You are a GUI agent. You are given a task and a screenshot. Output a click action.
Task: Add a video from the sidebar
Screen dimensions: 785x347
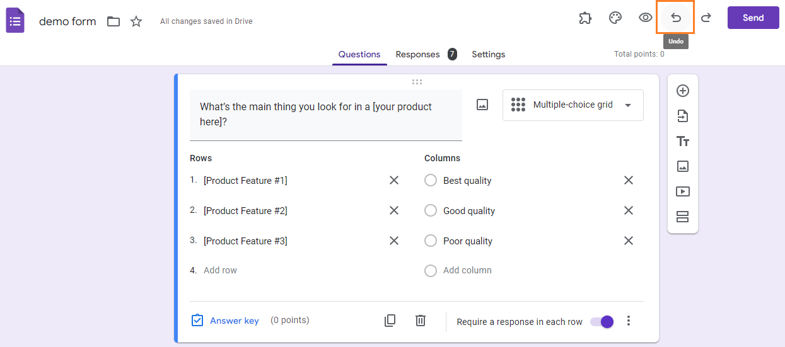[682, 191]
